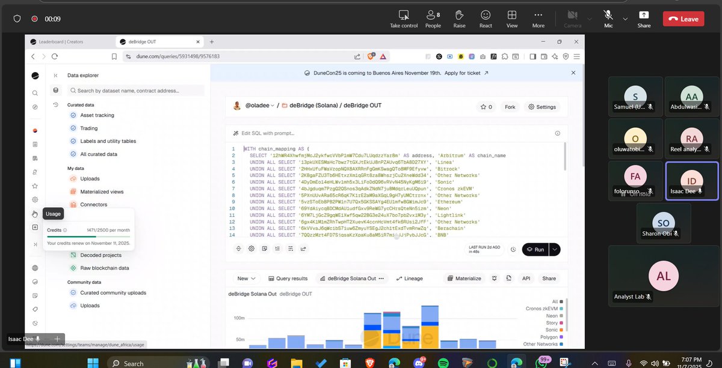
Task: Click the Fork button
Action: point(510,107)
